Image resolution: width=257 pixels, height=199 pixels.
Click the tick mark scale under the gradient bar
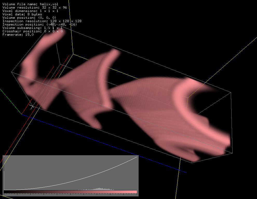(70, 194)
